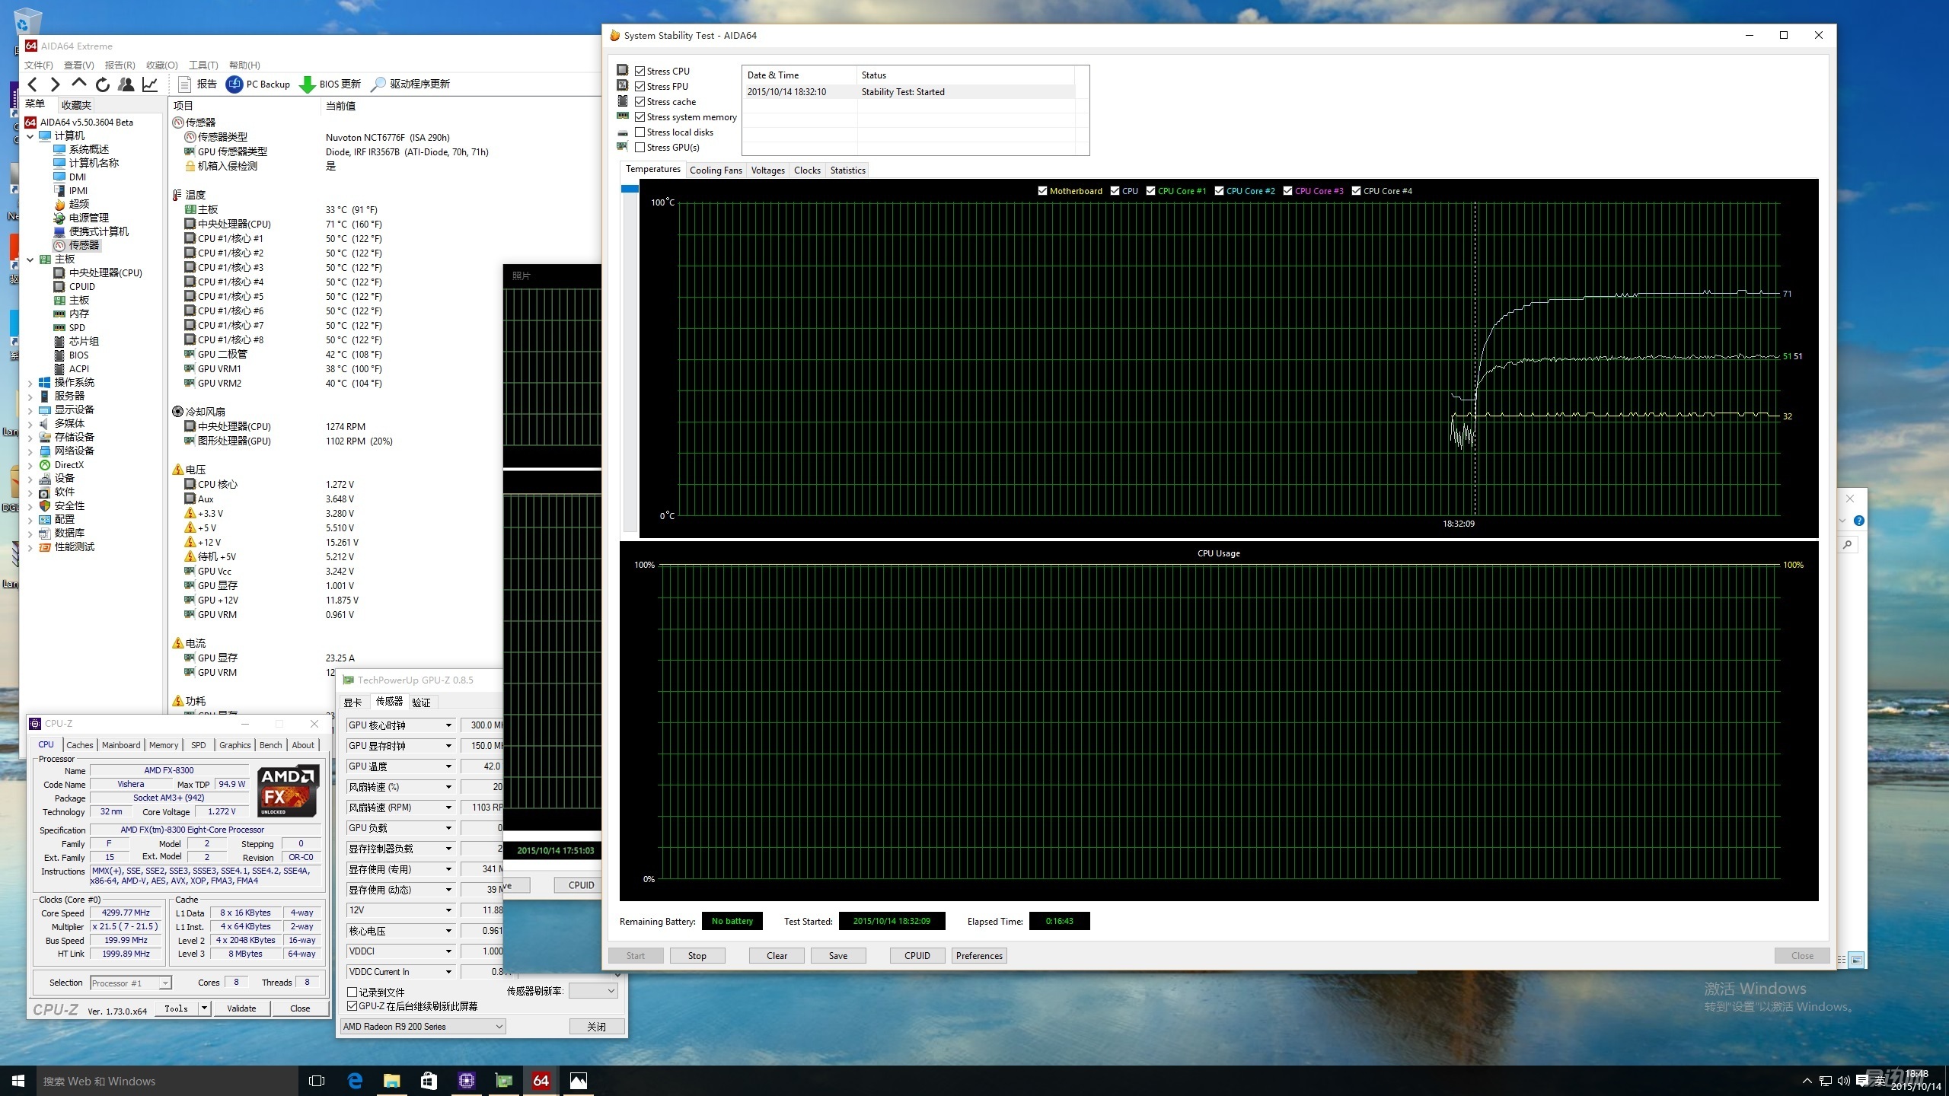Open the Mainboard tab in CPU-Z
1949x1096 pixels.
point(121,745)
